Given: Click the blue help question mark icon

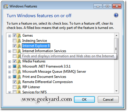Looking at the screenshot, I should (x=116, y=15).
